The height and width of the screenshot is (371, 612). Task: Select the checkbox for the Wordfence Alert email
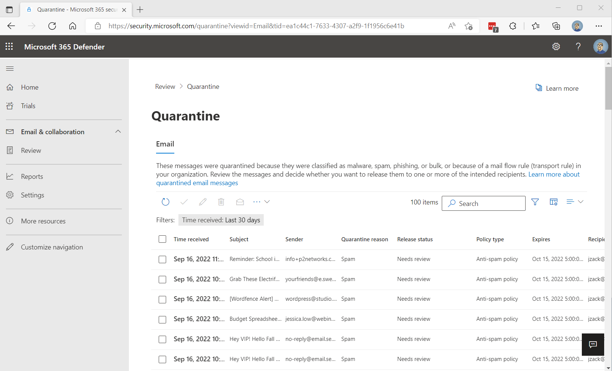(x=162, y=299)
